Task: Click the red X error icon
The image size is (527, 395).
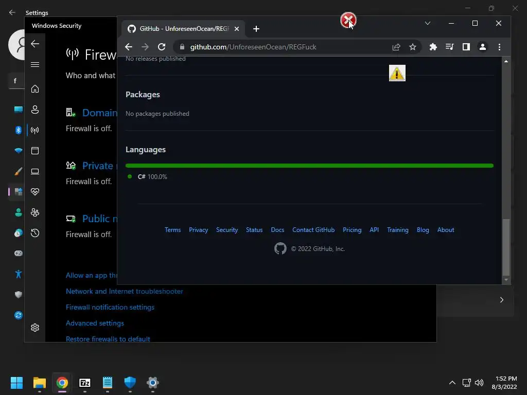Action: [348, 20]
